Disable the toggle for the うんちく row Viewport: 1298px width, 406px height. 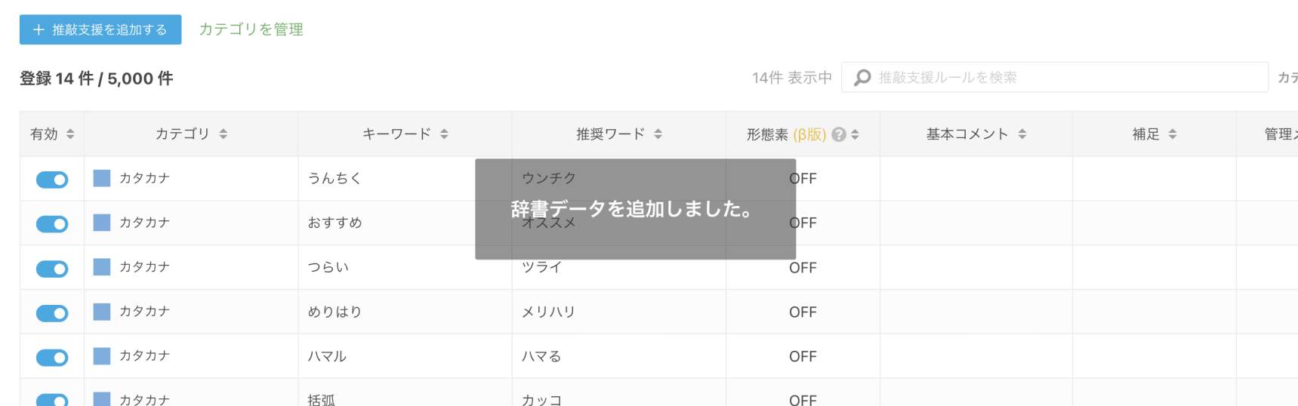(52, 180)
